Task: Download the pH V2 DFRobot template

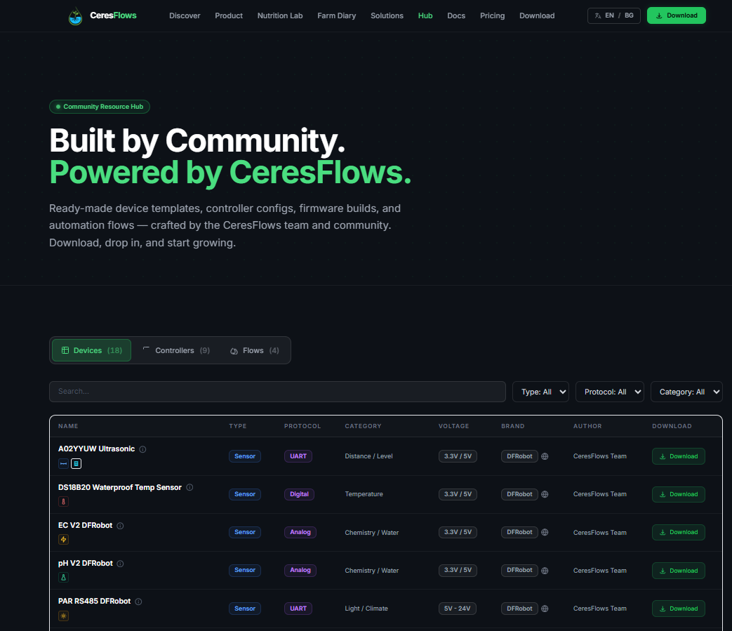Action: click(679, 571)
